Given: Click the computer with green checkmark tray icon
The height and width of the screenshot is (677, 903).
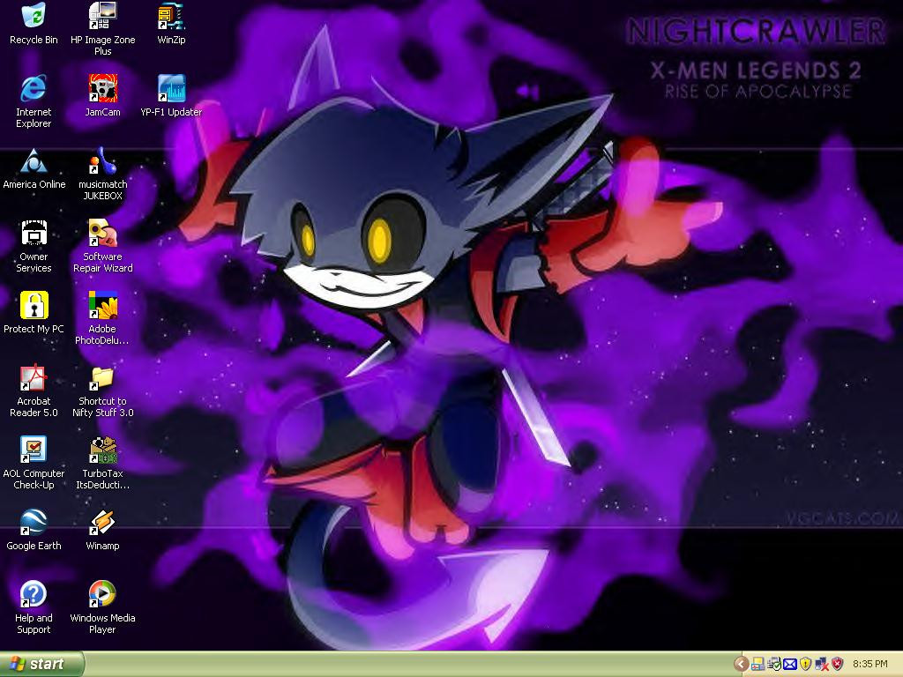Looking at the screenshot, I should click(773, 665).
